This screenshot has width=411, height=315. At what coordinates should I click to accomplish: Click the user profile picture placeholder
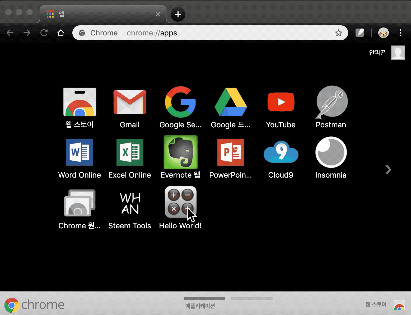(x=398, y=53)
